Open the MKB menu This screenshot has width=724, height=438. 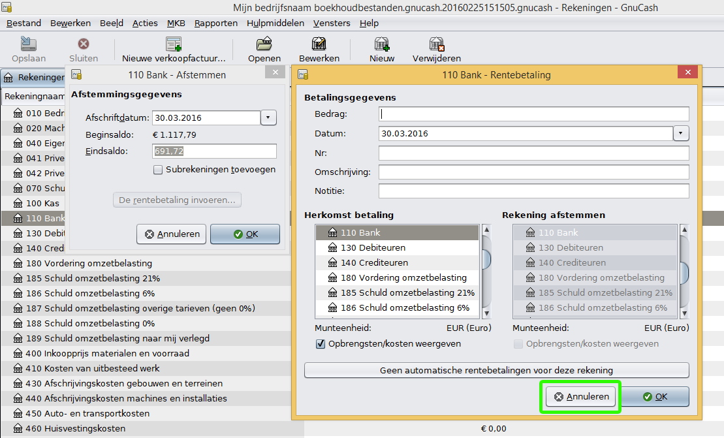(176, 23)
